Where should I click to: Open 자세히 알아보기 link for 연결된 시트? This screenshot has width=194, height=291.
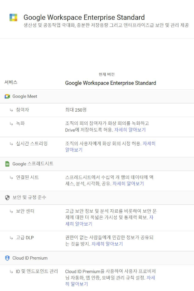point(128,184)
